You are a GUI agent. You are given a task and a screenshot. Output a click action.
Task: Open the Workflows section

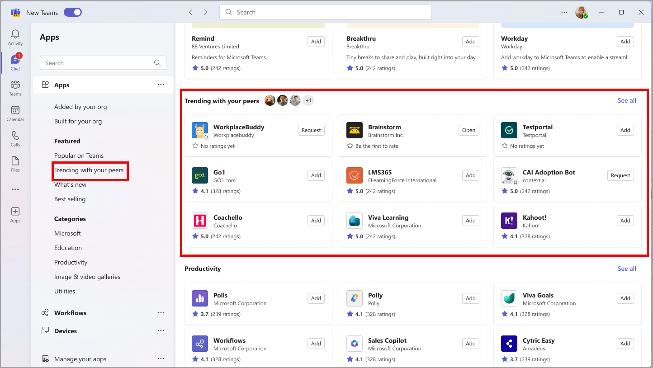click(70, 313)
